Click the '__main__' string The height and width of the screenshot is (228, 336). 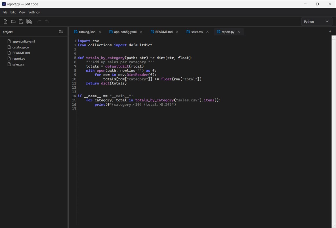120,96
